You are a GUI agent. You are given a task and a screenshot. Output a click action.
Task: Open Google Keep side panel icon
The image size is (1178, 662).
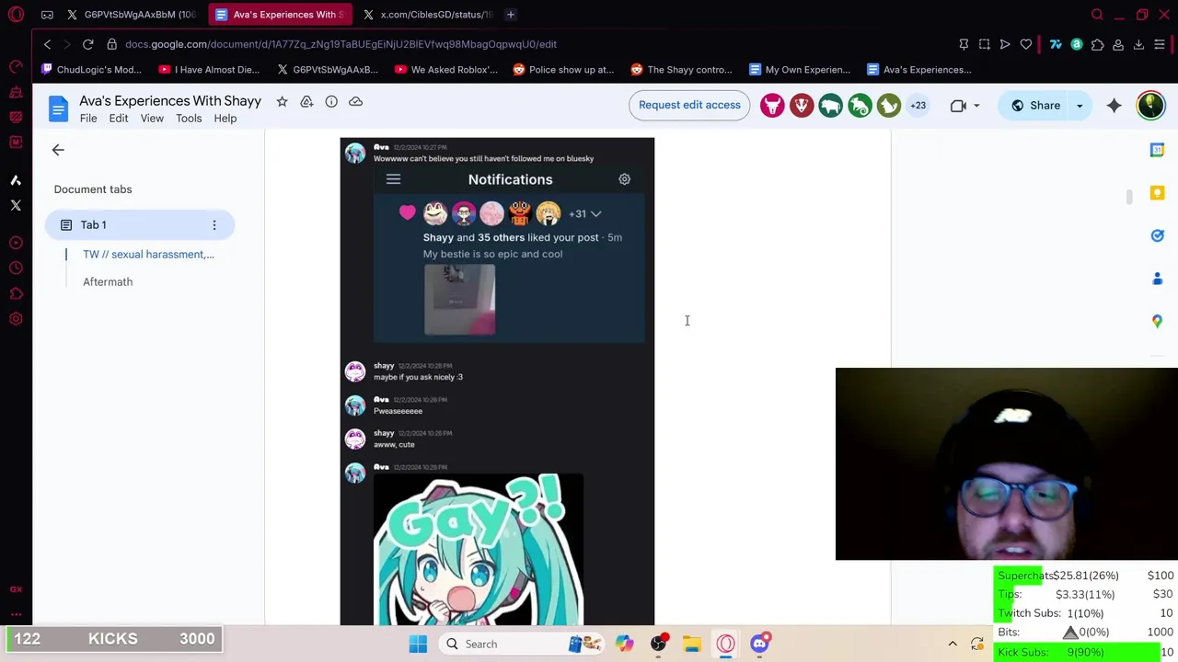coord(1157,193)
